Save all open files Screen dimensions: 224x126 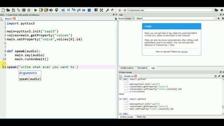pos(19,10)
